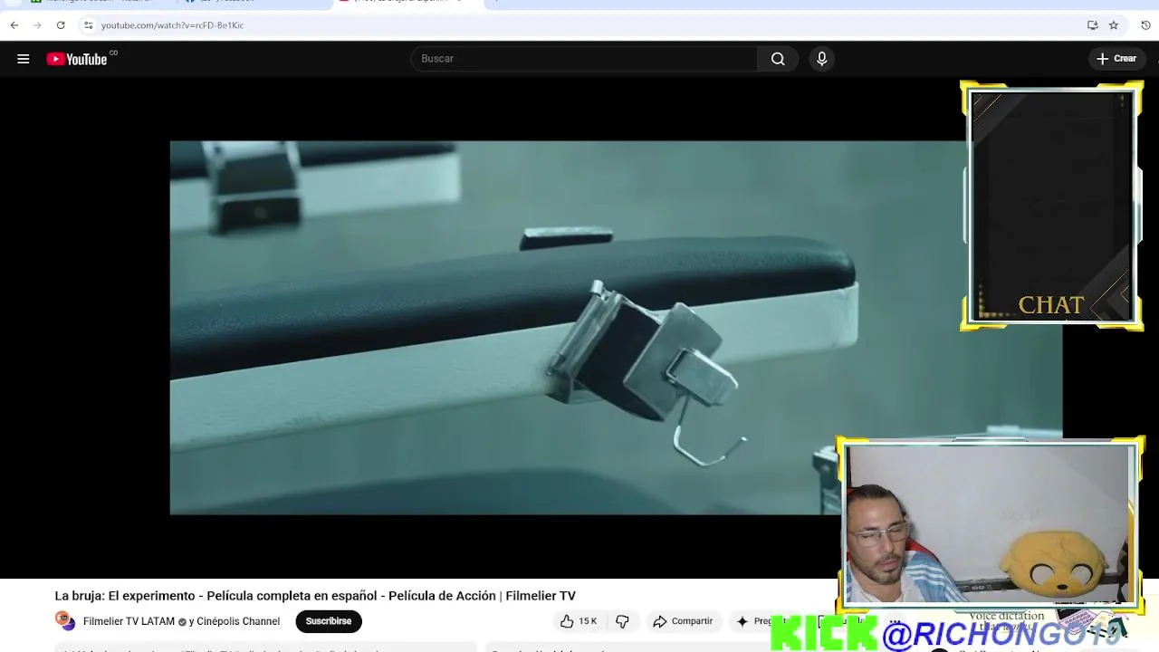Screen dimensions: 1159x652
Task: Select the video title text
Action: click(315, 596)
